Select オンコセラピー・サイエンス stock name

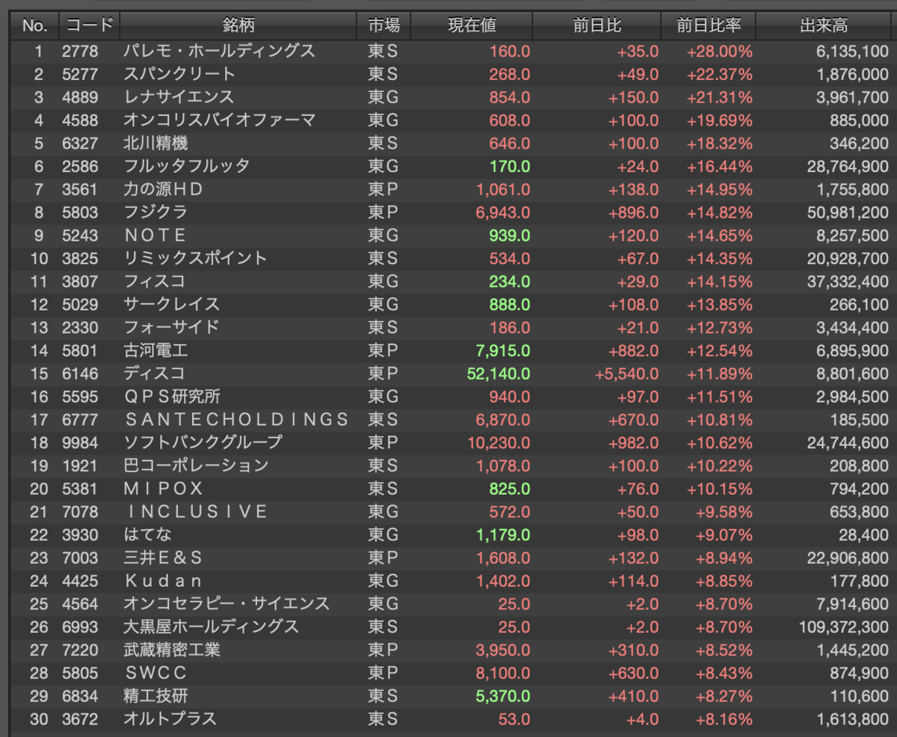226,604
